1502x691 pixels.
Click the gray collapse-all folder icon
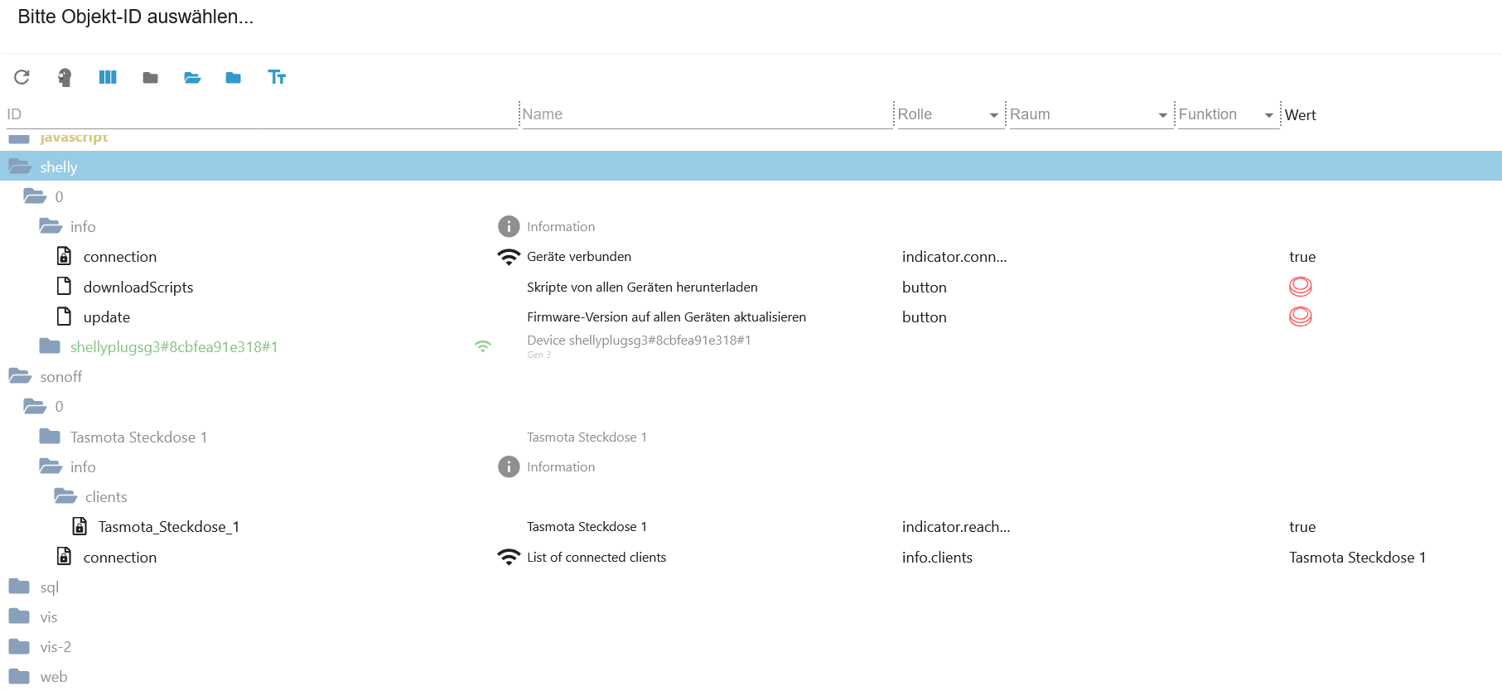click(150, 77)
